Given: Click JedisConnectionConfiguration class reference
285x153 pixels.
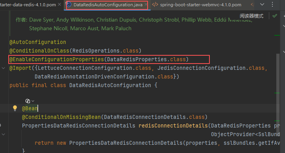Looking at the screenshot, I should [202, 68].
